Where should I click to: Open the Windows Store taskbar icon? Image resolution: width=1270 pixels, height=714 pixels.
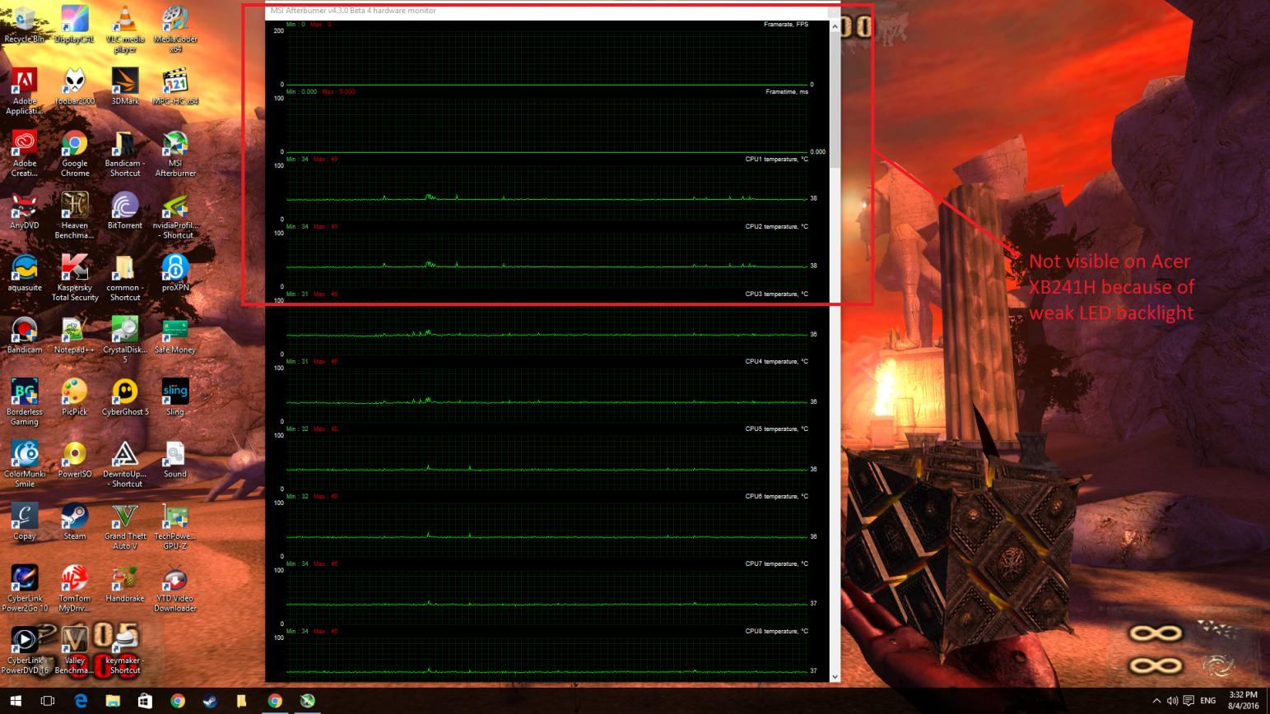tap(145, 701)
